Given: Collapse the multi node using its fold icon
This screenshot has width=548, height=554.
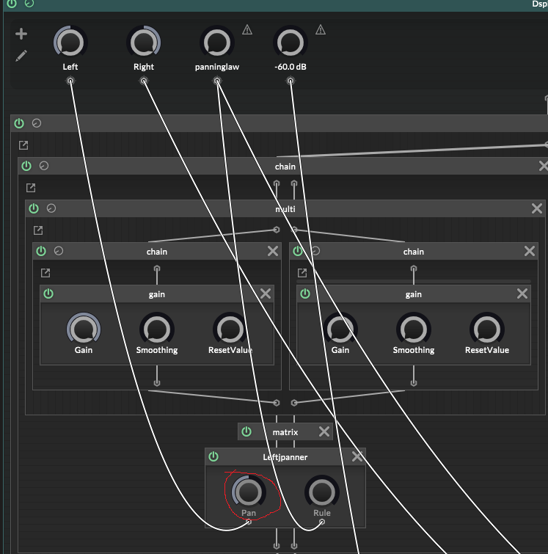Looking at the screenshot, I should pos(51,209).
